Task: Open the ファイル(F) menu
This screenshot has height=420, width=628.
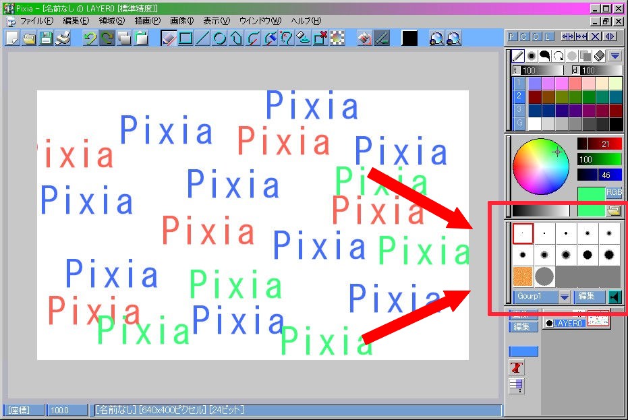Action: click(36, 21)
